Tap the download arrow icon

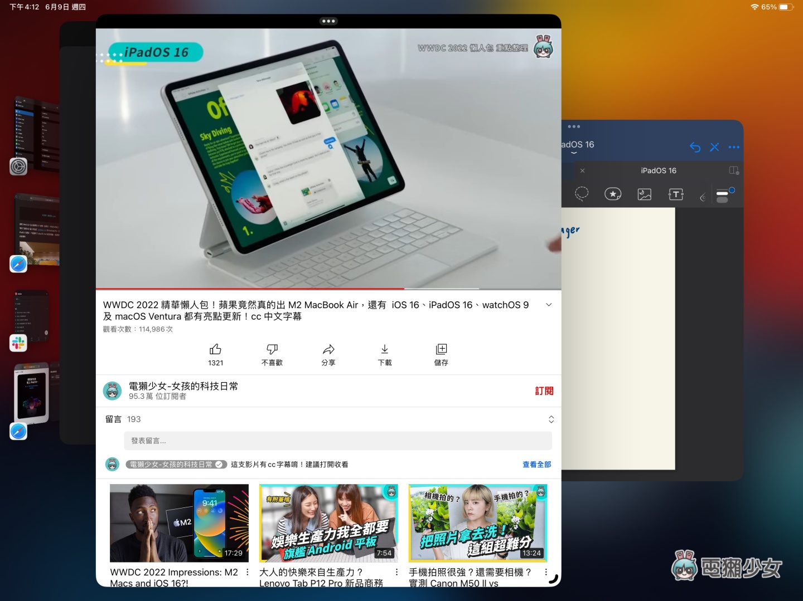[385, 349]
